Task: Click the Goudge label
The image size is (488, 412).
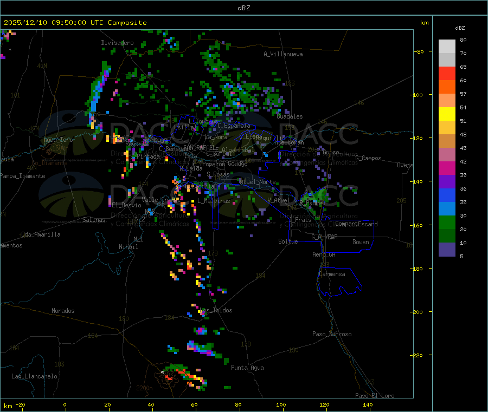Action: click(237, 164)
